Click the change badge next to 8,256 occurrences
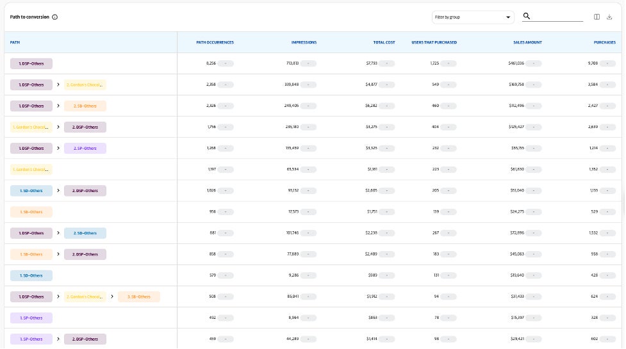 [x=229, y=64]
